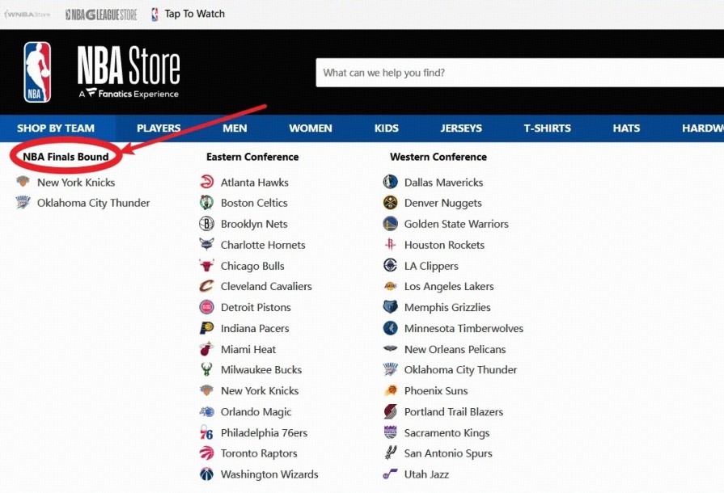Click the Golden State Warriors logo icon
The height and width of the screenshot is (493, 724).
(x=390, y=224)
